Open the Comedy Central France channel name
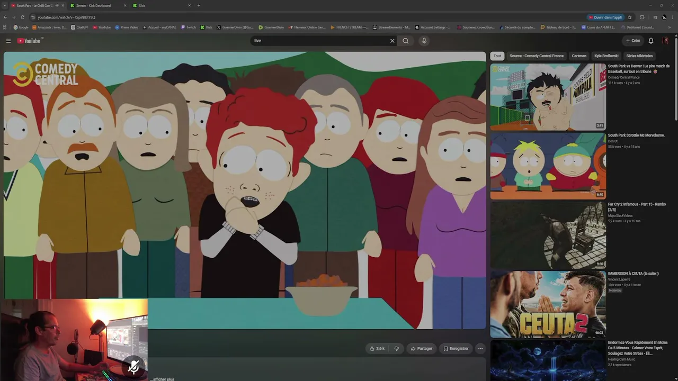Viewport: 678px width, 381px height. [624, 77]
